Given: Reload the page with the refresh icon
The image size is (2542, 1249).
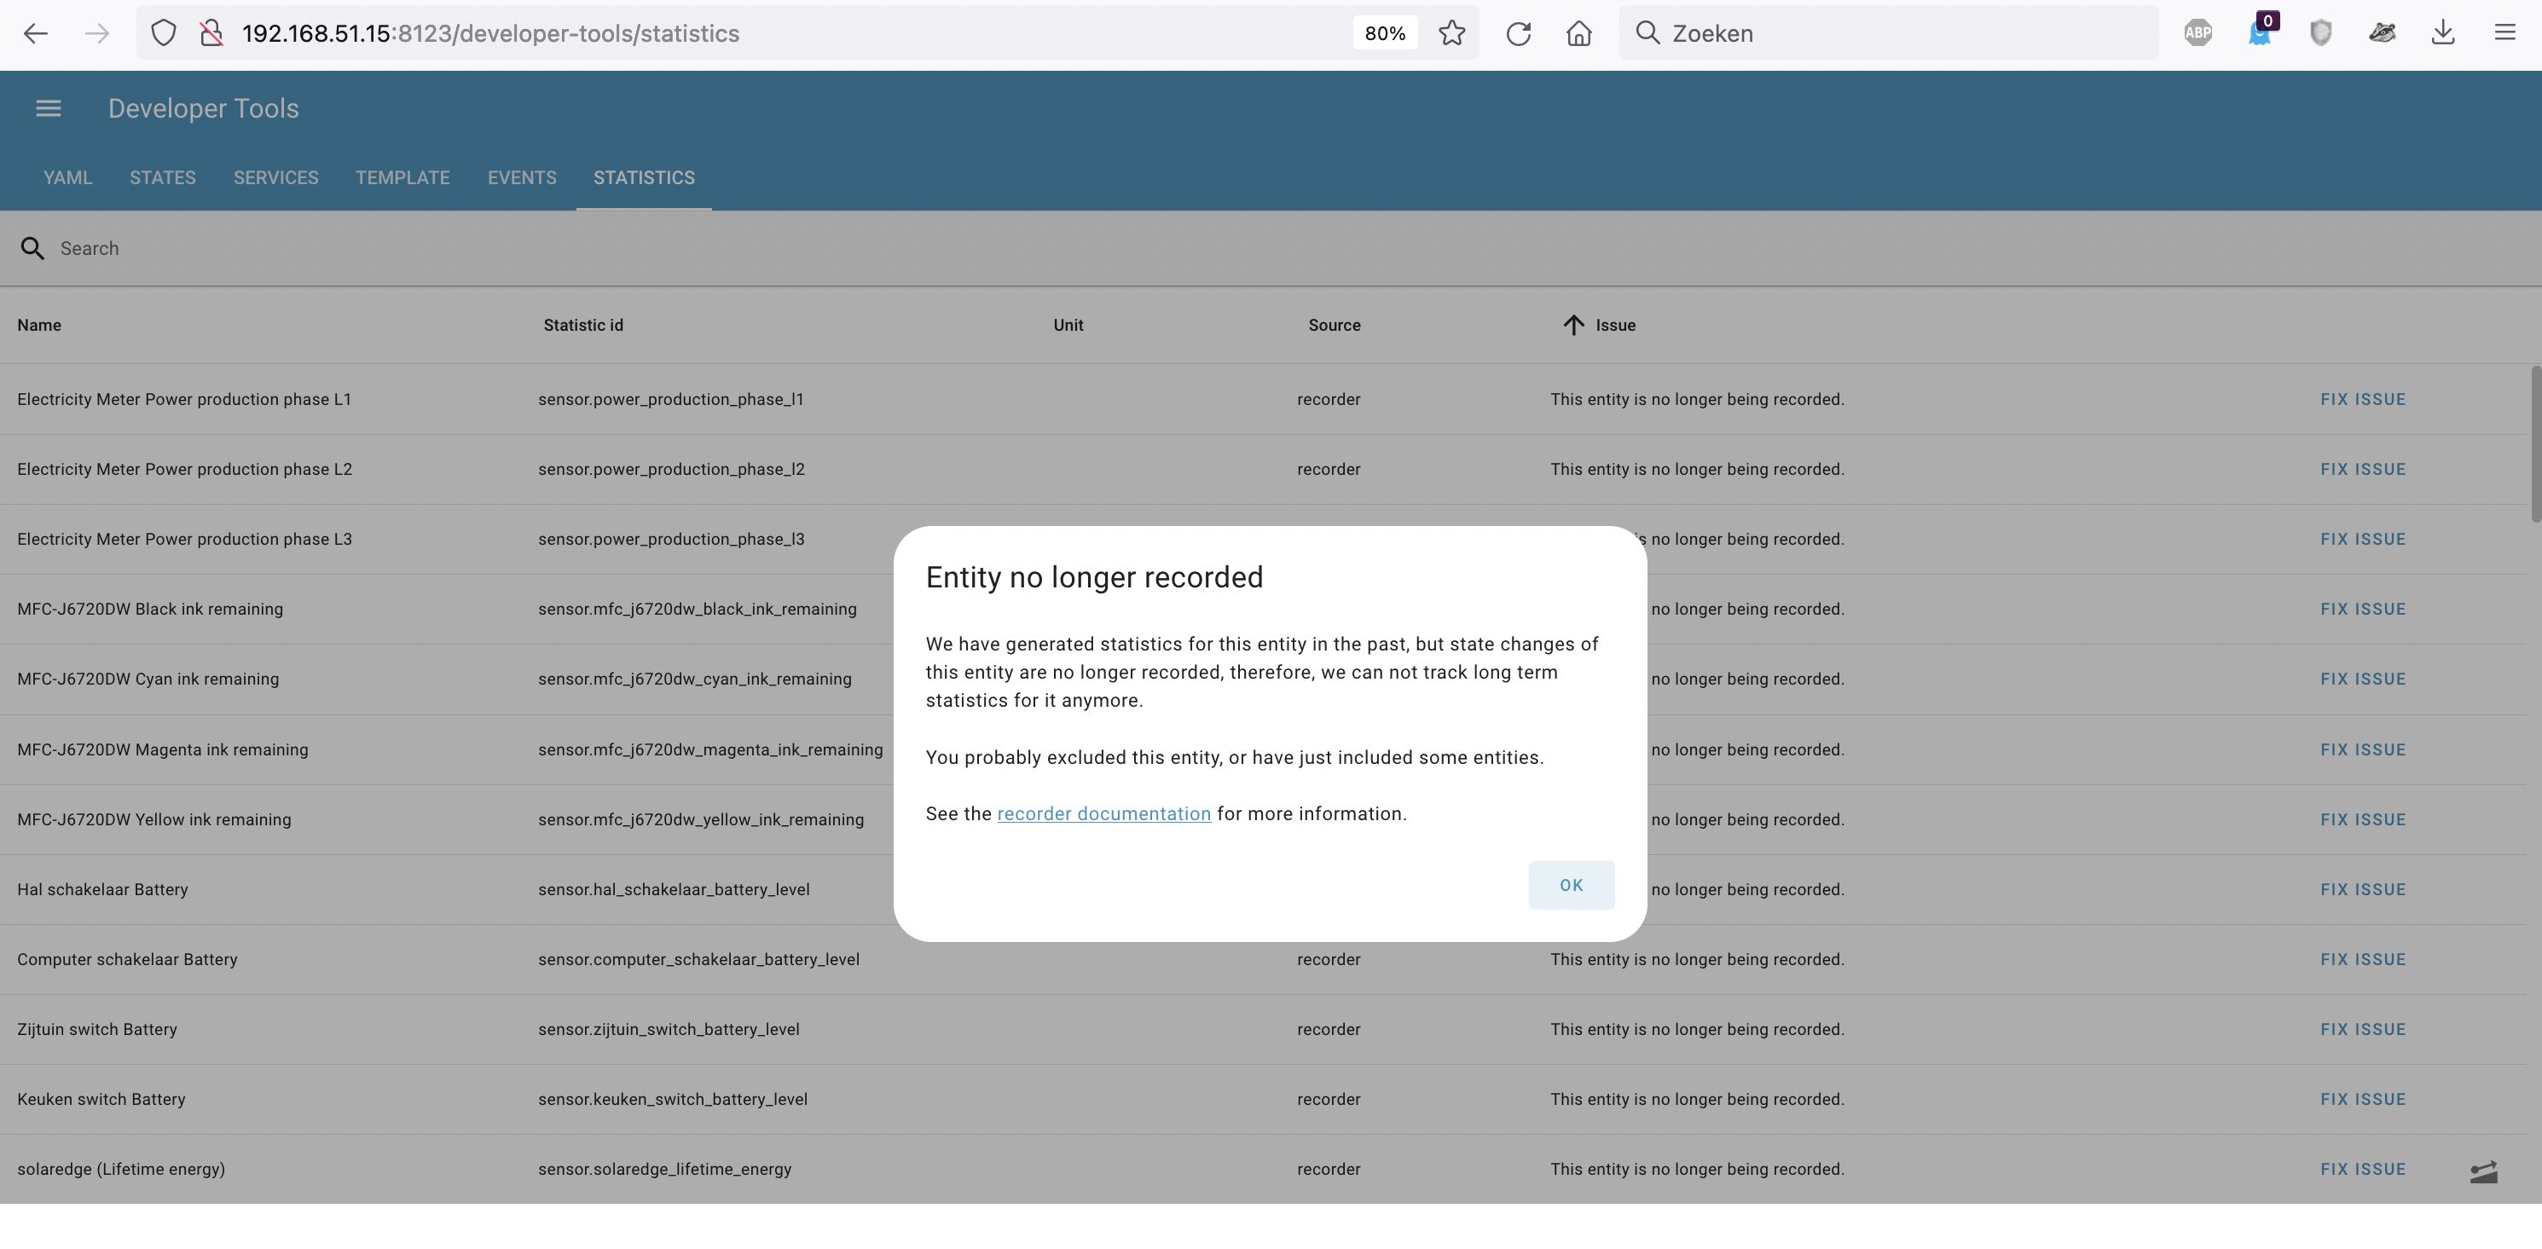Looking at the screenshot, I should point(1519,32).
